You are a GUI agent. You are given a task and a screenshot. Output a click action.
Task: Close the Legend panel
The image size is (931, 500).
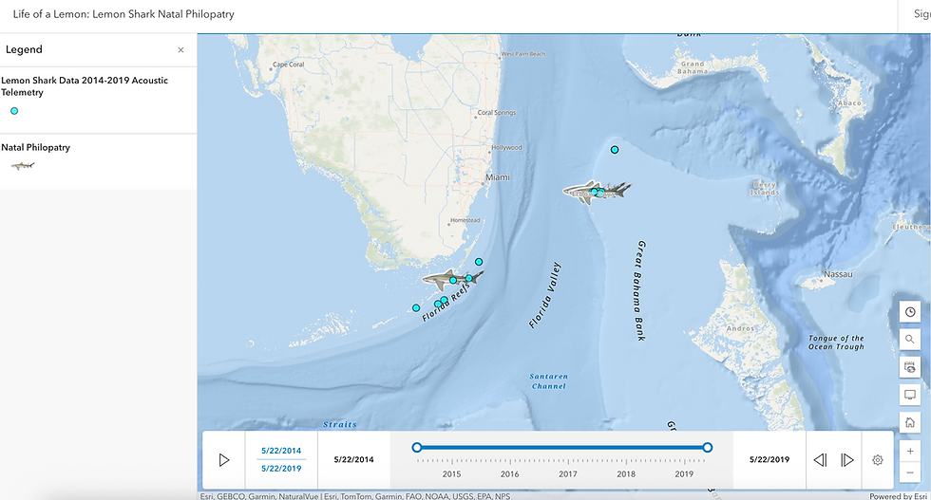[180, 50]
